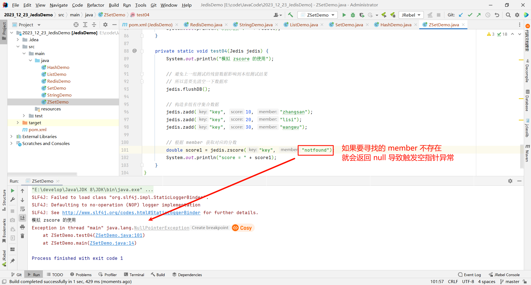Click the wrench icon in the Run panel
The image size is (531, 285).
pyautogui.click(x=12, y=199)
